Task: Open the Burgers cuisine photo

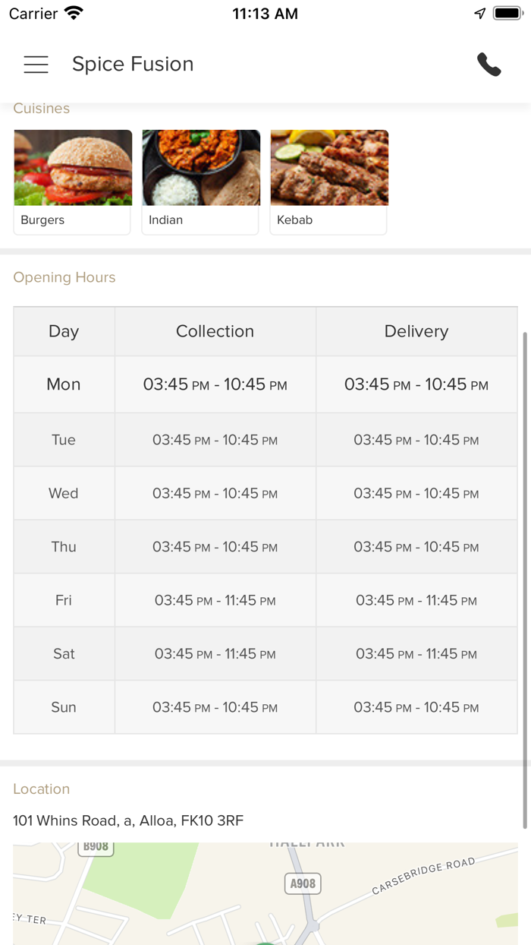Action: tap(73, 168)
